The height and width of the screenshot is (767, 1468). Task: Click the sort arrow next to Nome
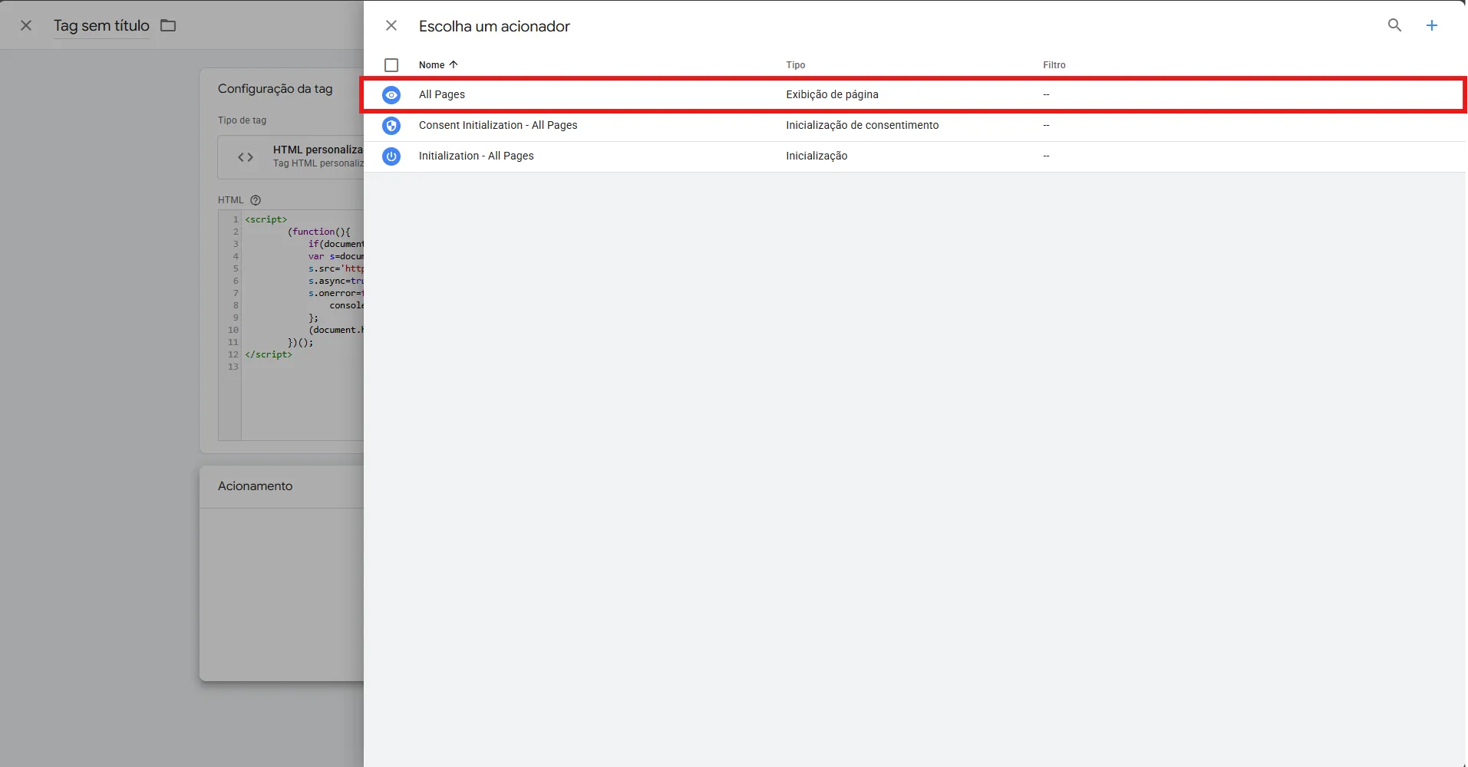(453, 64)
